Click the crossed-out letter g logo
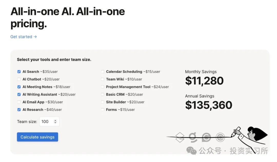This screenshot has width=277, height=162. coord(193,137)
